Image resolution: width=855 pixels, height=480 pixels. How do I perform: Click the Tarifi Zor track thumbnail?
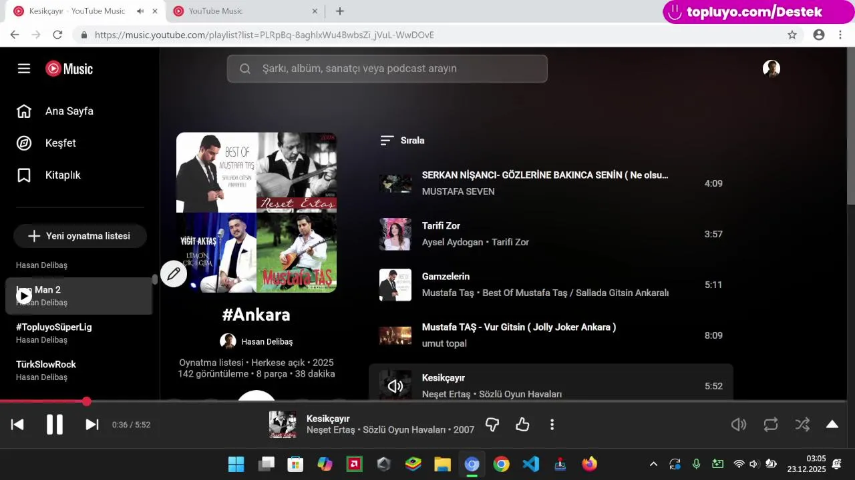[x=395, y=234]
